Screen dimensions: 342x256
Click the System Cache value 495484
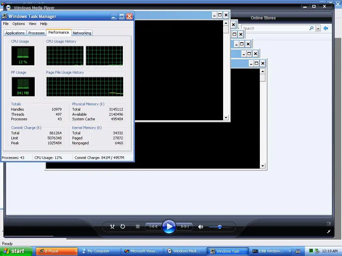coord(117,119)
